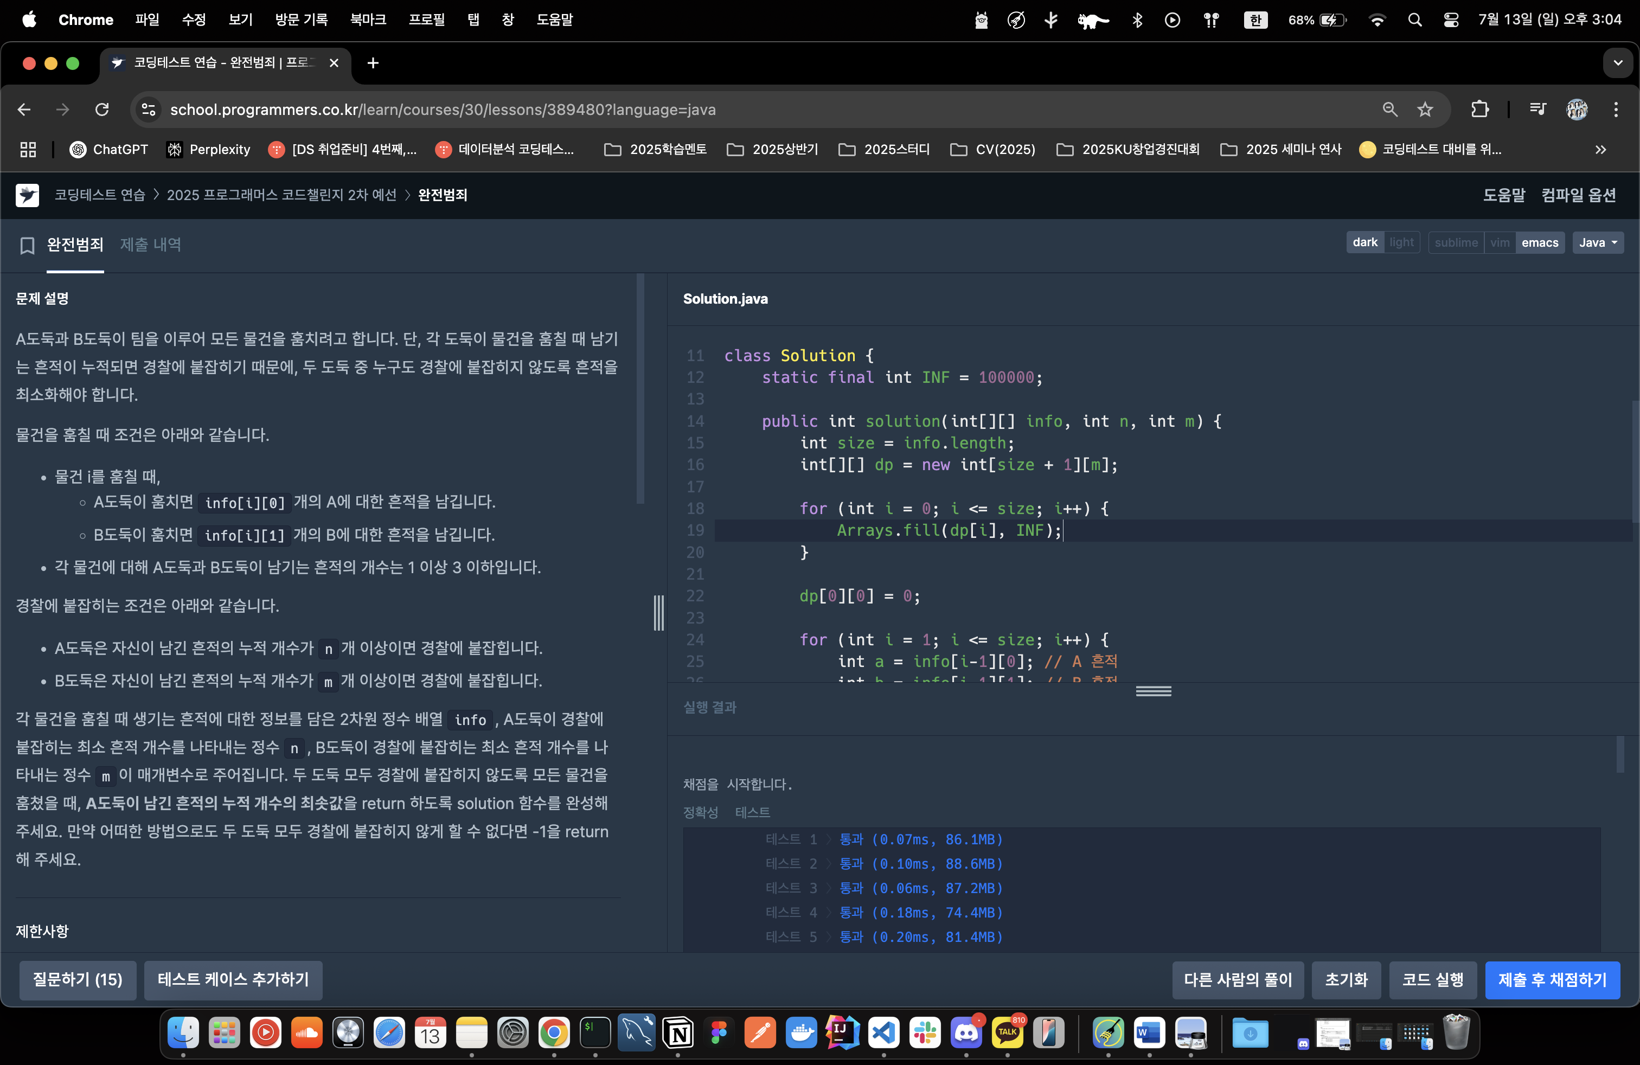Click the horizontal editor-result splitter handle
Viewport: 1640px width, 1065px height.
1154,691
